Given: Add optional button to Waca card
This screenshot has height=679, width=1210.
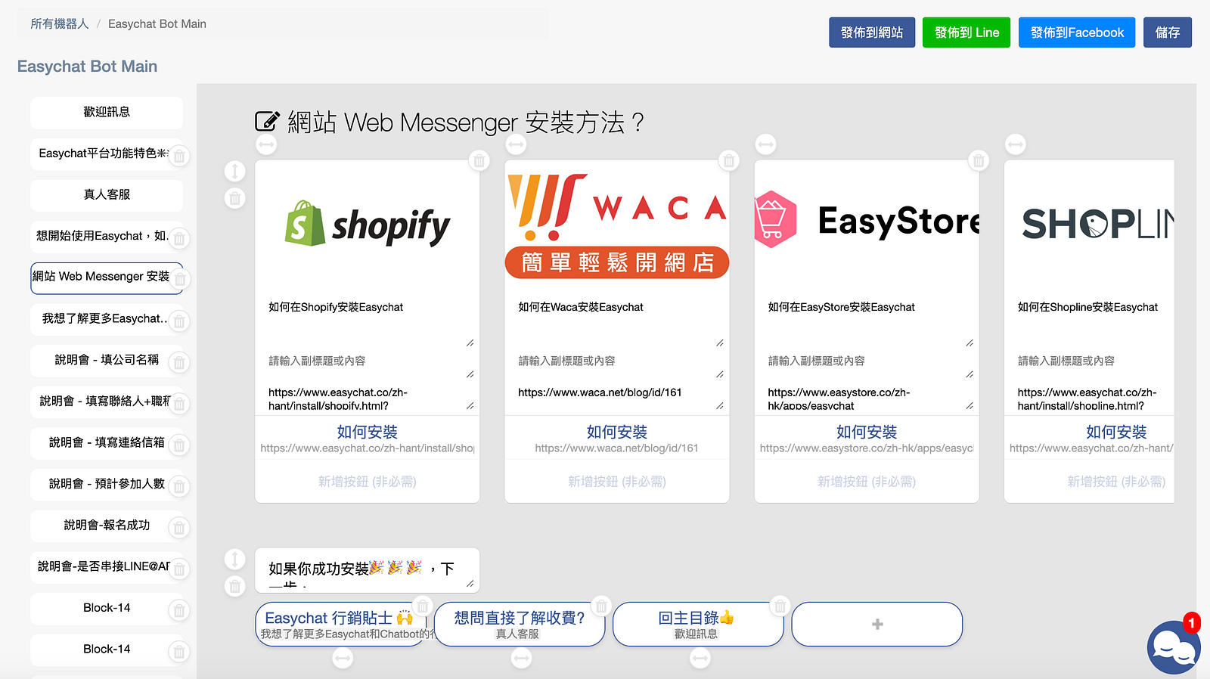Looking at the screenshot, I should coord(617,482).
